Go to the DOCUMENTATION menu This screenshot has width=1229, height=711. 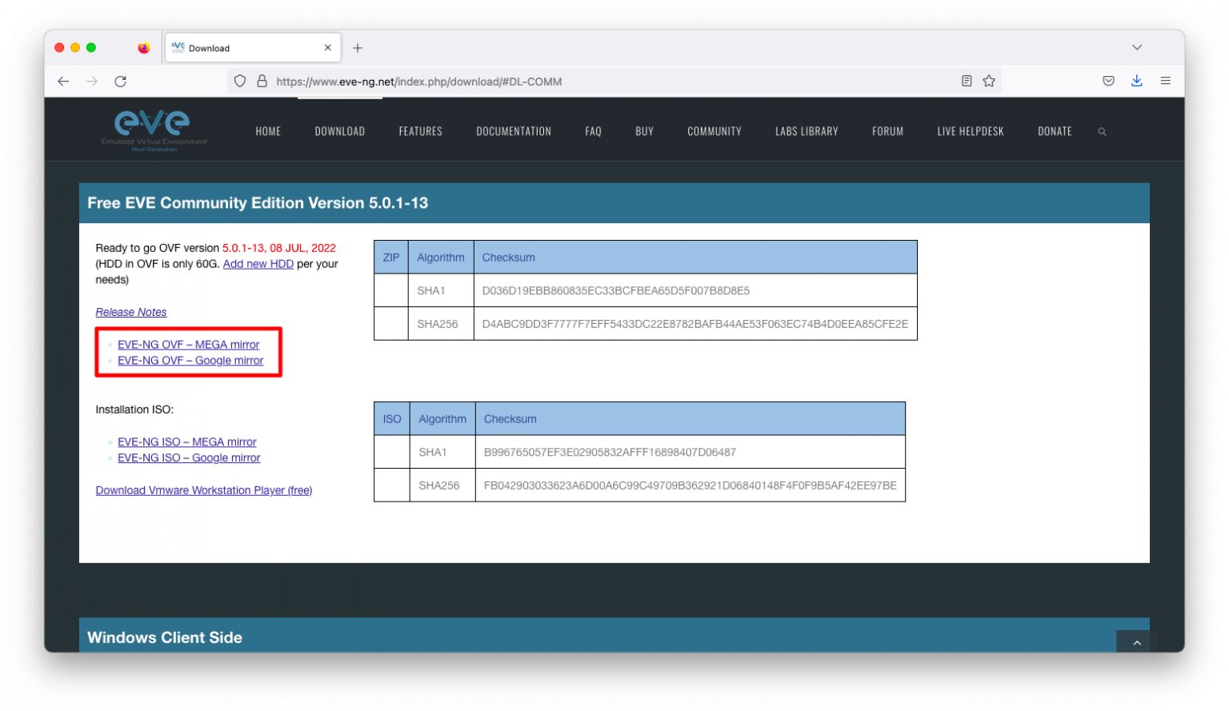(514, 132)
